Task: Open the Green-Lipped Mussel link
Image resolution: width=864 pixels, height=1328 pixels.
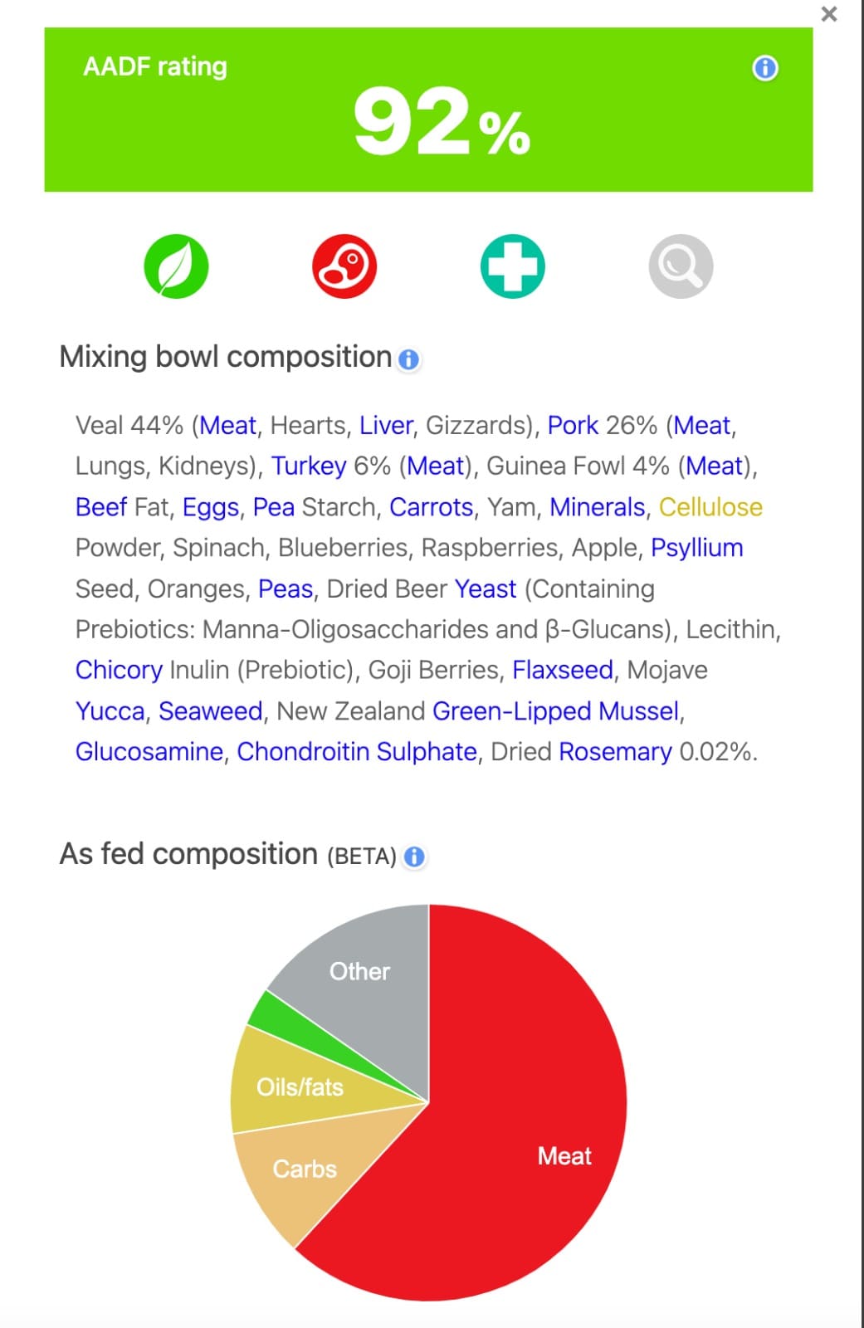Action: coord(556,711)
